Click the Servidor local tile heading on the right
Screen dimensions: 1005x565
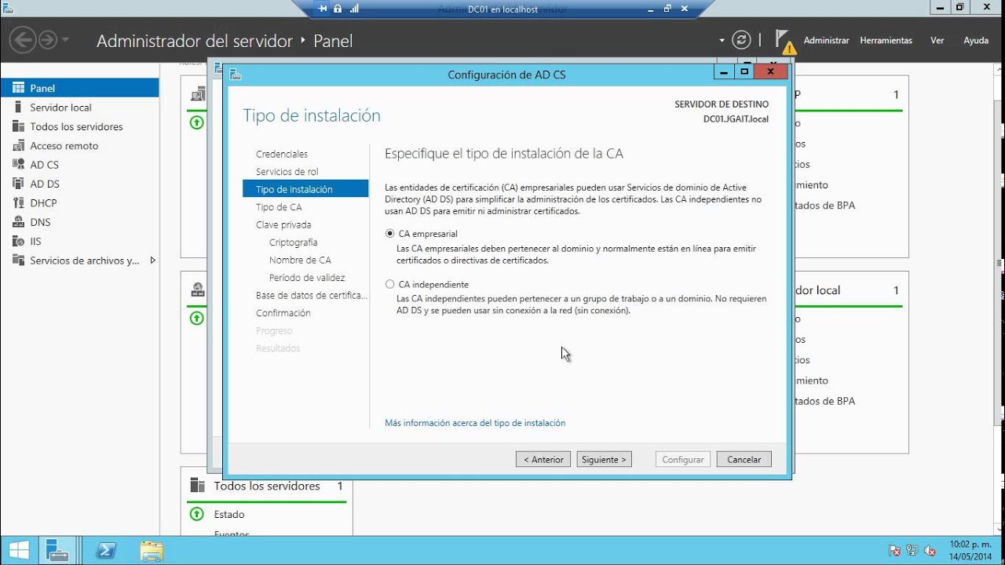(x=817, y=290)
